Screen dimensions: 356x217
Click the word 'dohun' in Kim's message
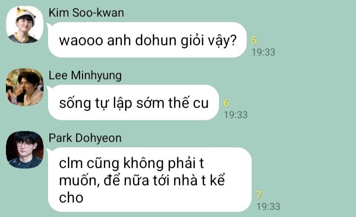point(156,40)
